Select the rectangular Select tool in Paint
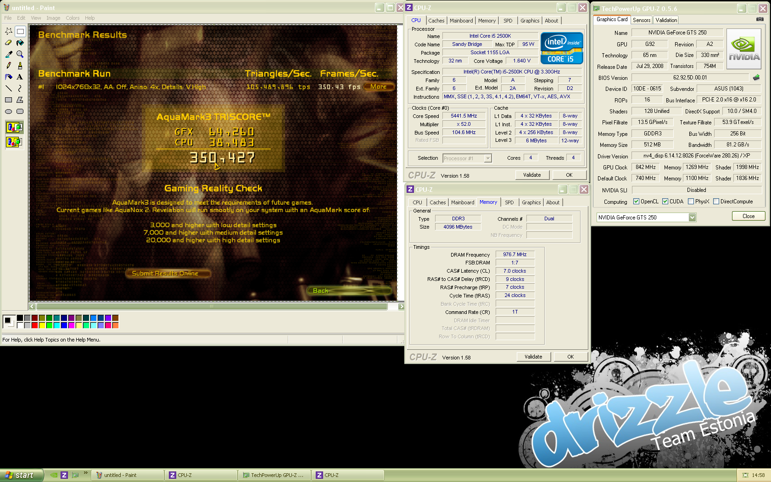This screenshot has width=771, height=482. pyautogui.click(x=20, y=31)
